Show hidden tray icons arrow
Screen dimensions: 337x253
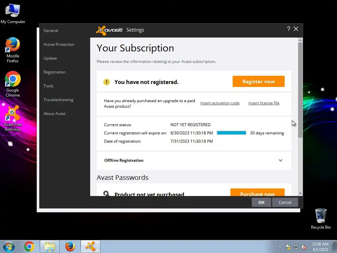click(x=280, y=247)
